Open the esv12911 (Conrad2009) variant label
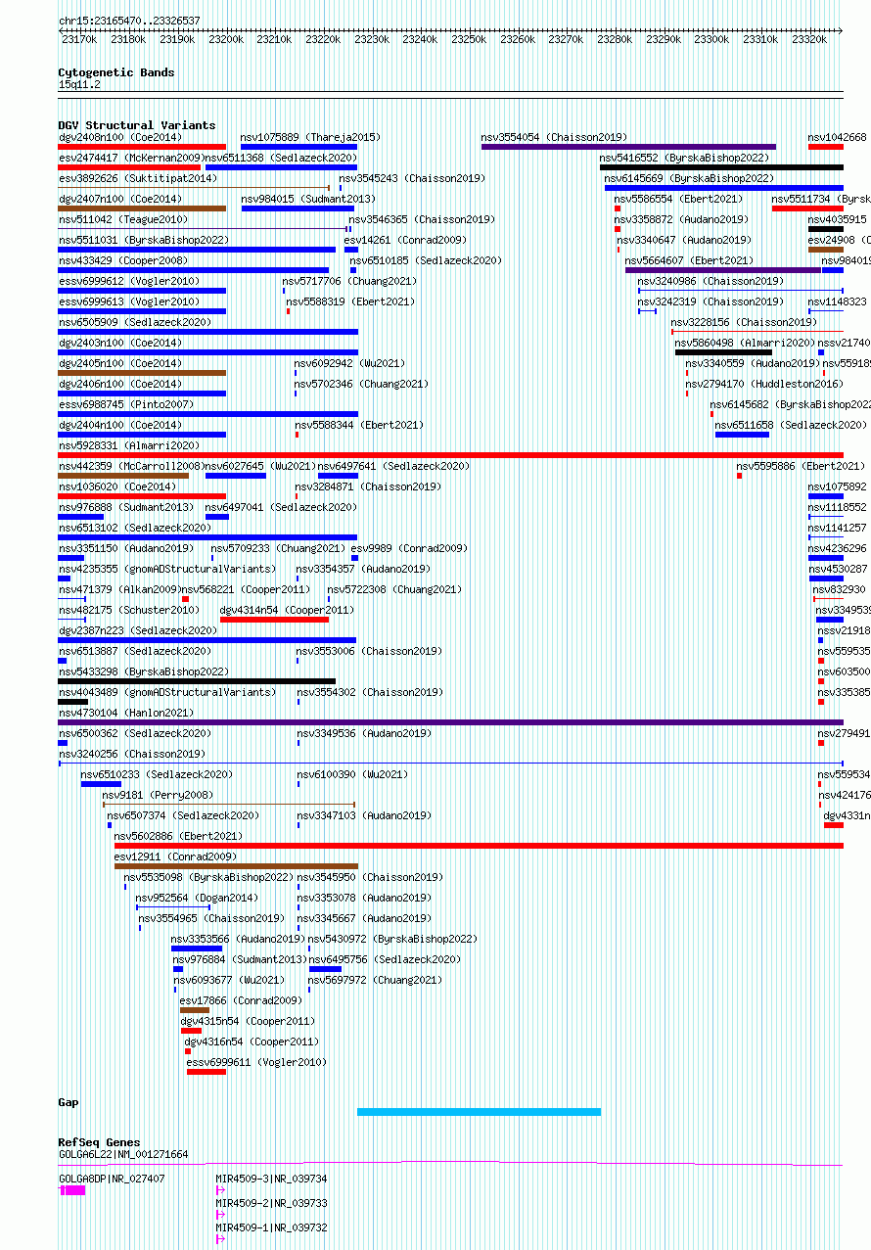The height and width of the screenshot is (1250, 871). pyautogui.click(x=175, y=856)
